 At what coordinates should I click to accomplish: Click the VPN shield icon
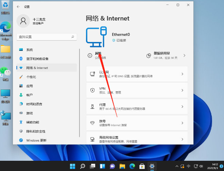click(92, 90)
